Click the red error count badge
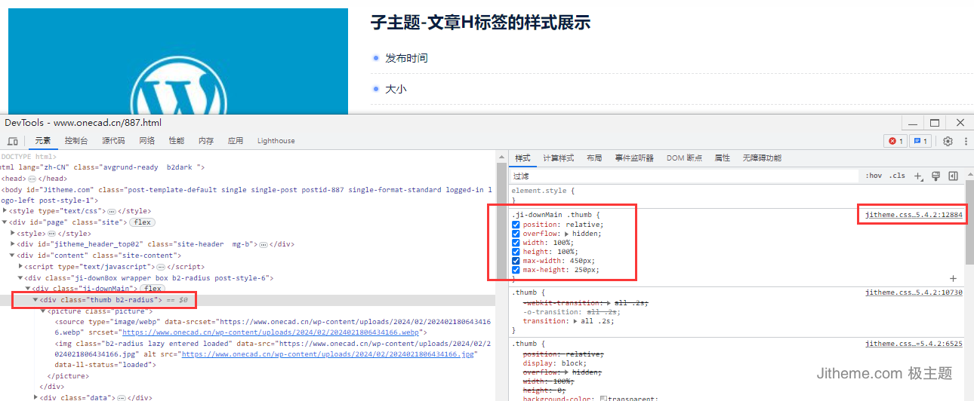974x401 pixels. 895,141
